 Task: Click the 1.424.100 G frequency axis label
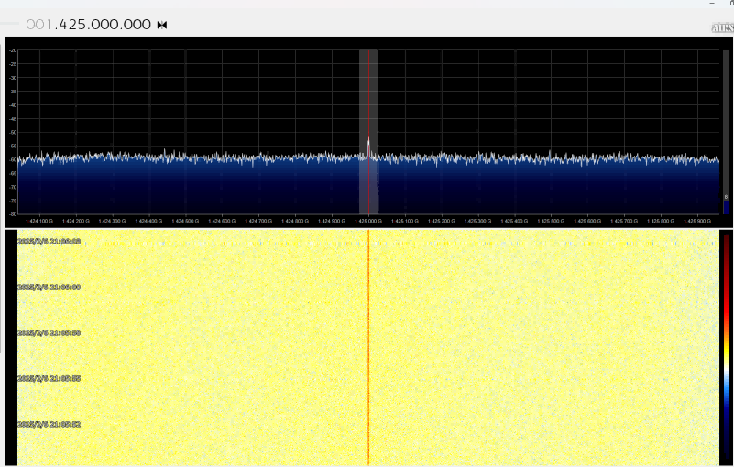coord(39,221)
